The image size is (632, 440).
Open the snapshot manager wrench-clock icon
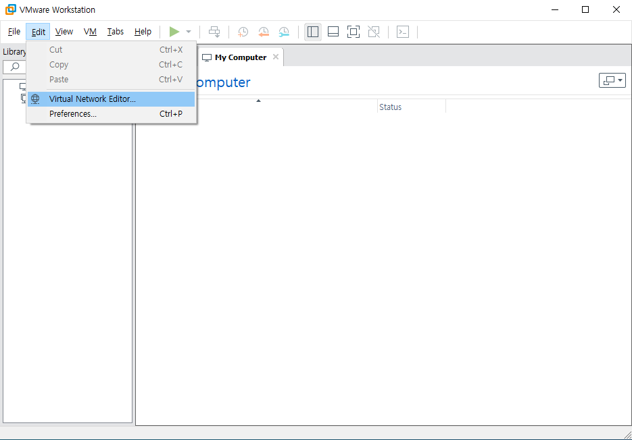coord(284,32)
